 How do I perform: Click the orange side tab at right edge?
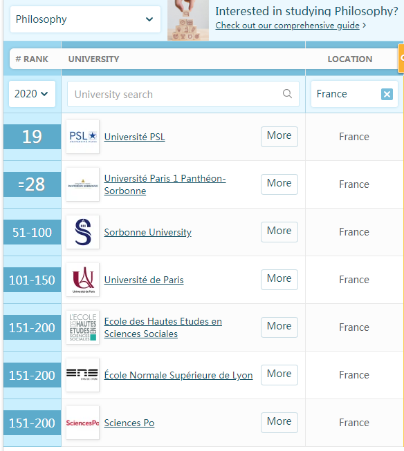[401, 59]
